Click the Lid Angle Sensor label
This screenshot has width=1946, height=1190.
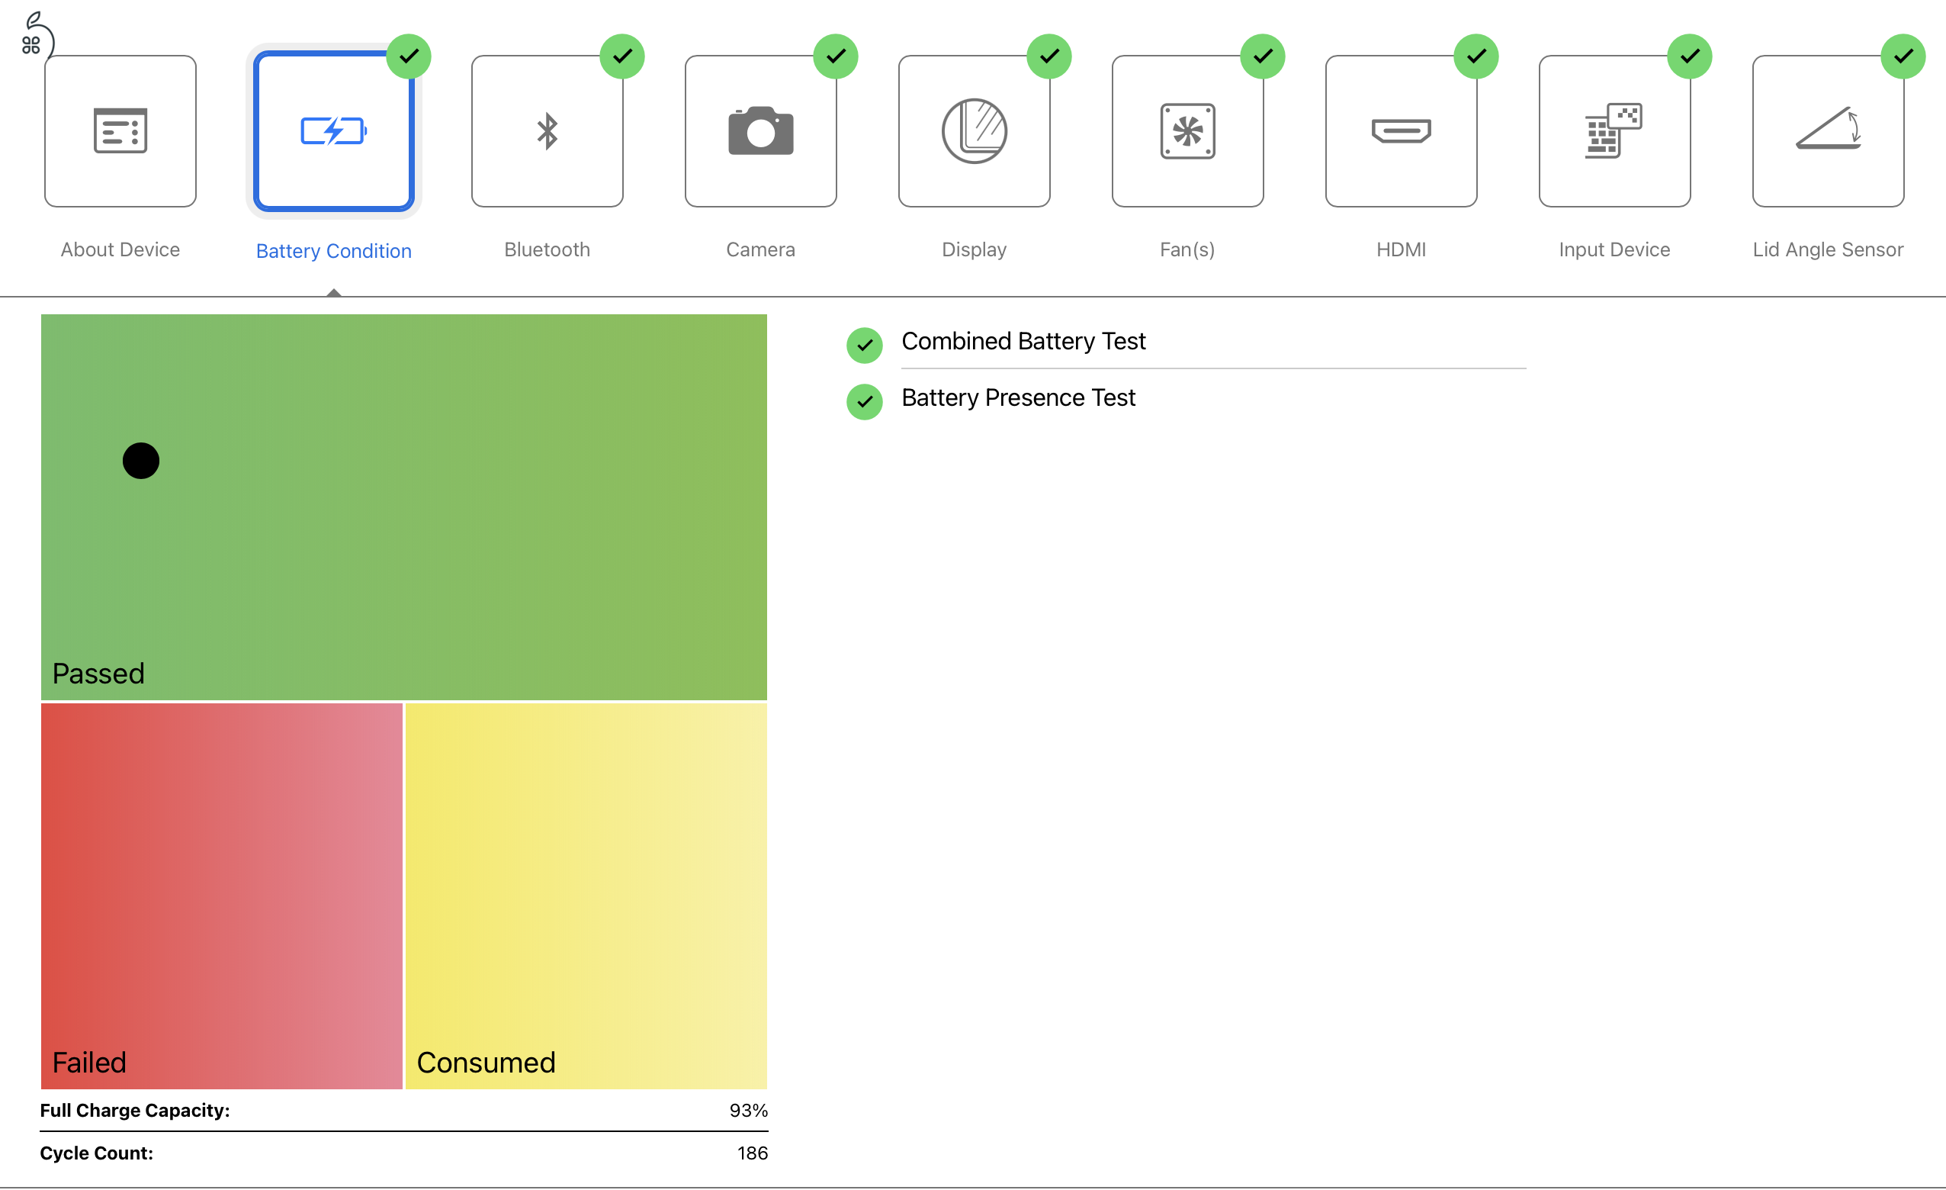point(1829,249)
